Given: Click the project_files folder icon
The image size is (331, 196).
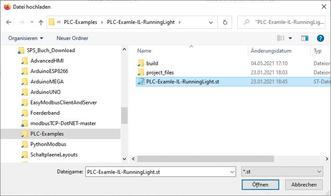Looking at the screenshot, I should pyautogui.click(x=141, y=72).
